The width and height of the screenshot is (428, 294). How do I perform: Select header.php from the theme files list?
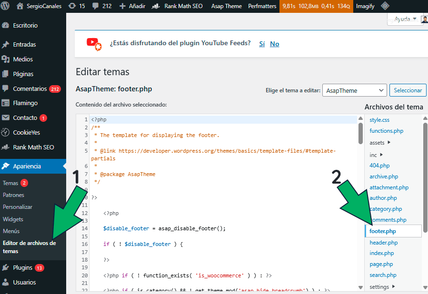pyautogui.click(x=383, y=242)
